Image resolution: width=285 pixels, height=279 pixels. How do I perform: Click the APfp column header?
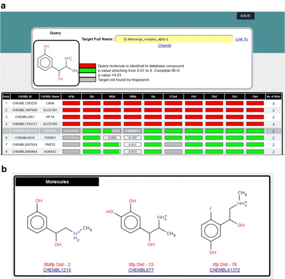tap(72, 96)
